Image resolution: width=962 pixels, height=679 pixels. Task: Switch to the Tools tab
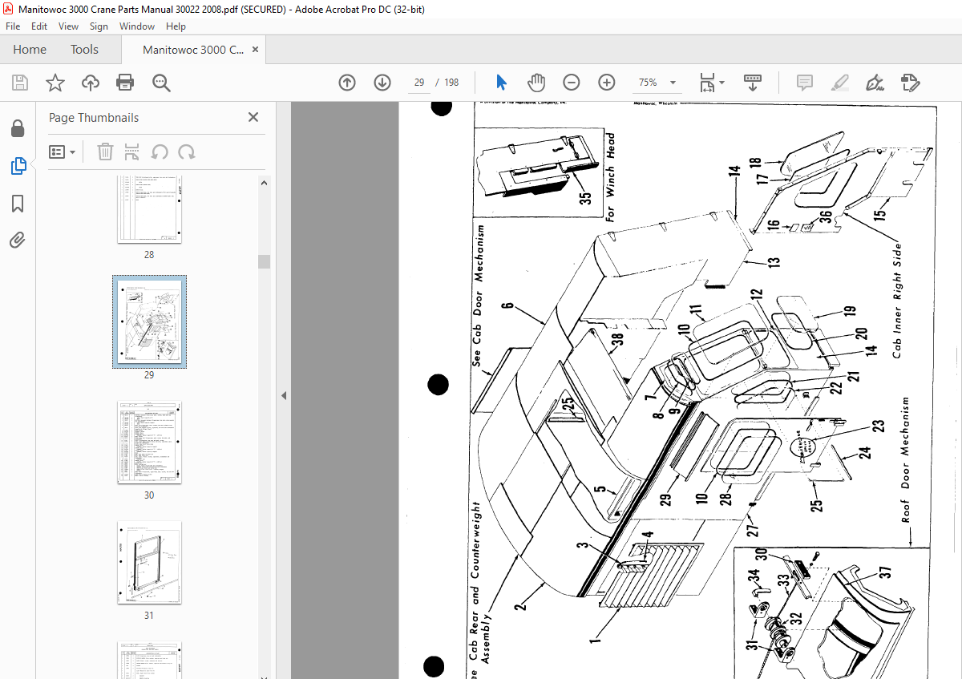coord(84,50)
